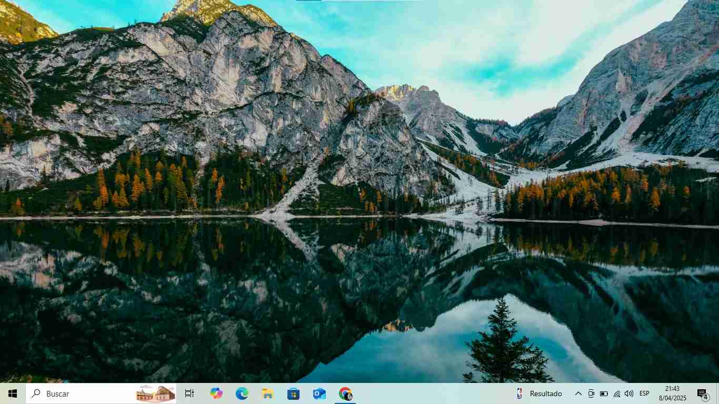The height and width of the screenshot is (404, 719).
Task: Open the volume speaker control
Action: coord(629,393)
